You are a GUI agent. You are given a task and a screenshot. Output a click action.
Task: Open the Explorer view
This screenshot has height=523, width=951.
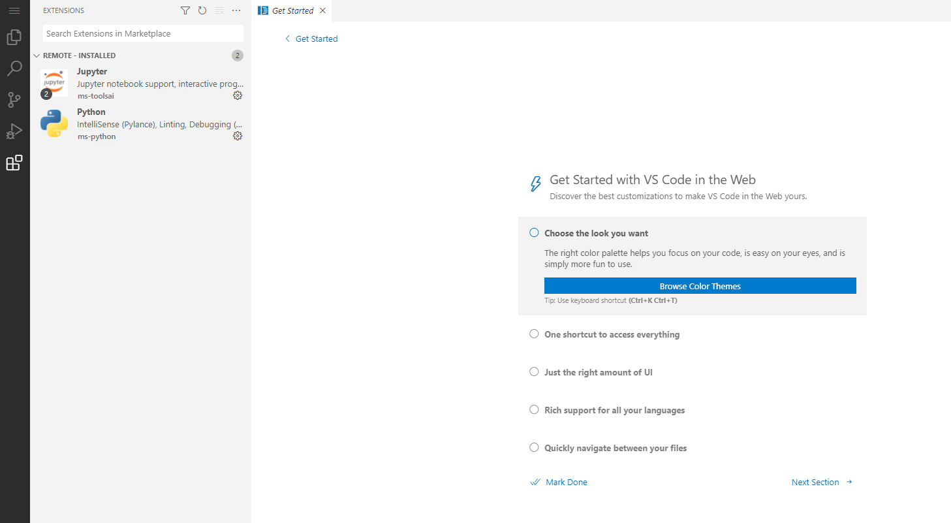point(14,37)
